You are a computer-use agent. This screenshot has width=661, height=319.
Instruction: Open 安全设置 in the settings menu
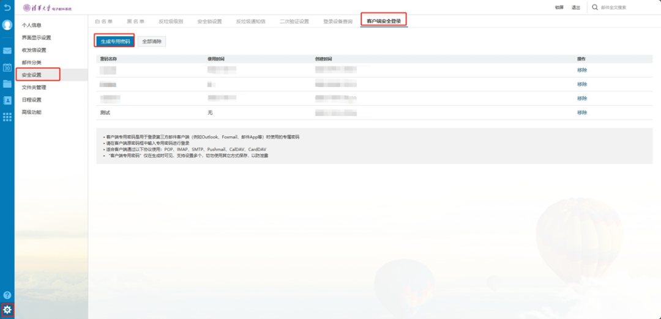[32, 75]
